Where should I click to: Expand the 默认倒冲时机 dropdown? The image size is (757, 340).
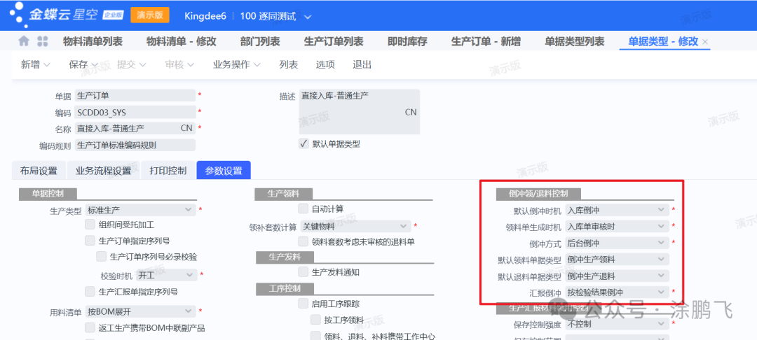(661, 209)
